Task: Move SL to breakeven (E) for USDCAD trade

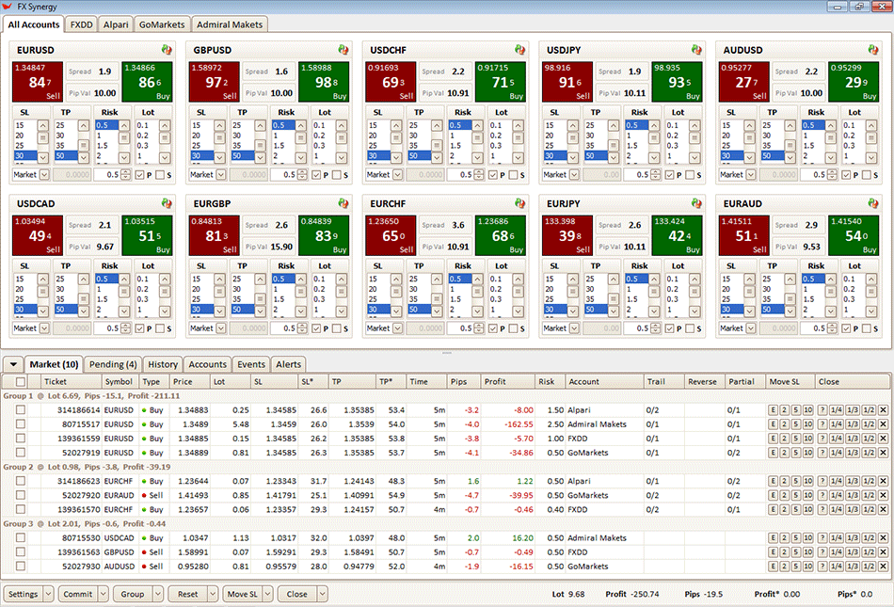Action: coord(774,538)
